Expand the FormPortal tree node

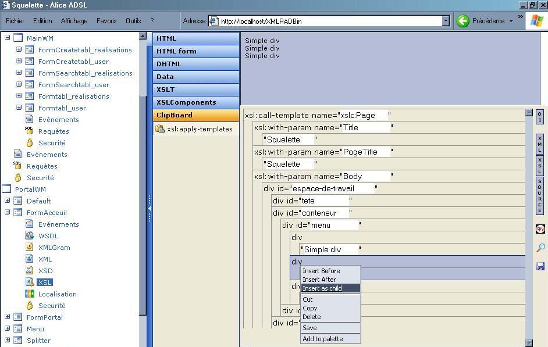pyautogui.click(x=8, y=317)
